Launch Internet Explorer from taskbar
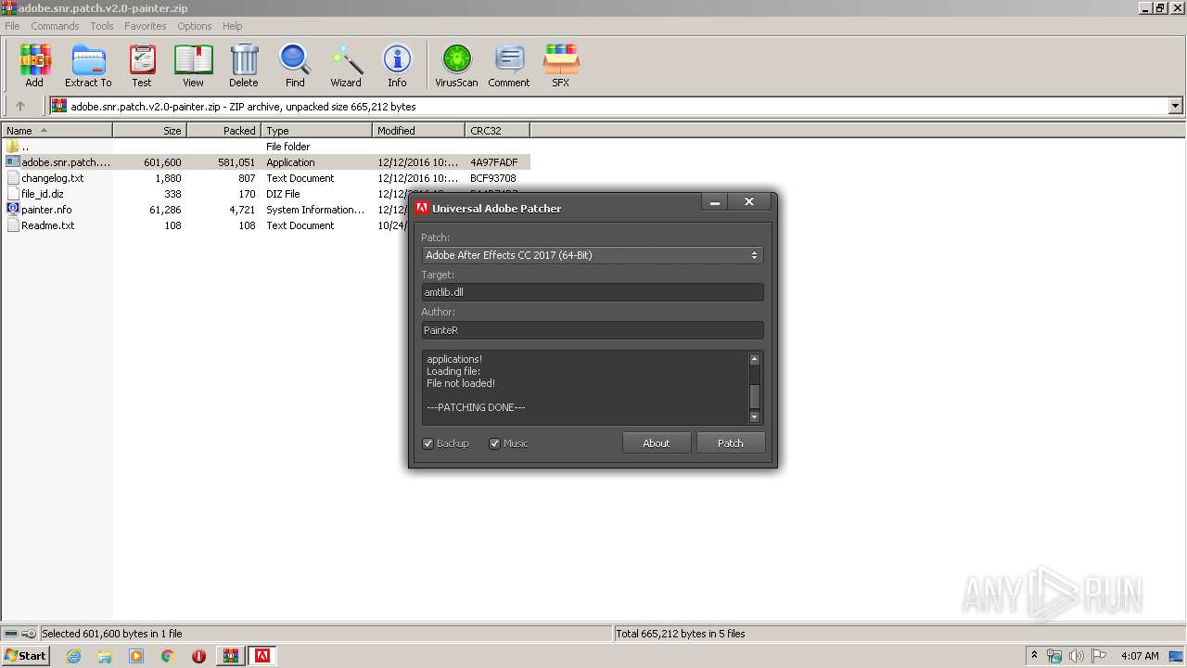1187x668 pixels. point(73,656)
